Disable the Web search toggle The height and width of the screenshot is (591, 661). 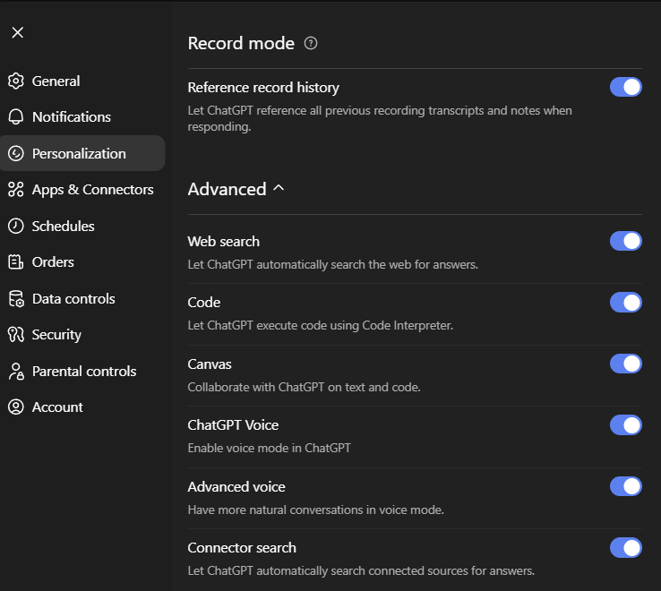625,241
